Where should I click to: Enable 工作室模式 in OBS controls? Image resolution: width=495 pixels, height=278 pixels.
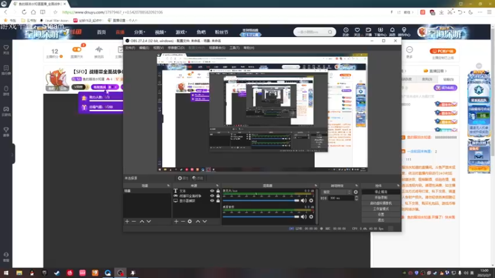[x=381, y=209]
